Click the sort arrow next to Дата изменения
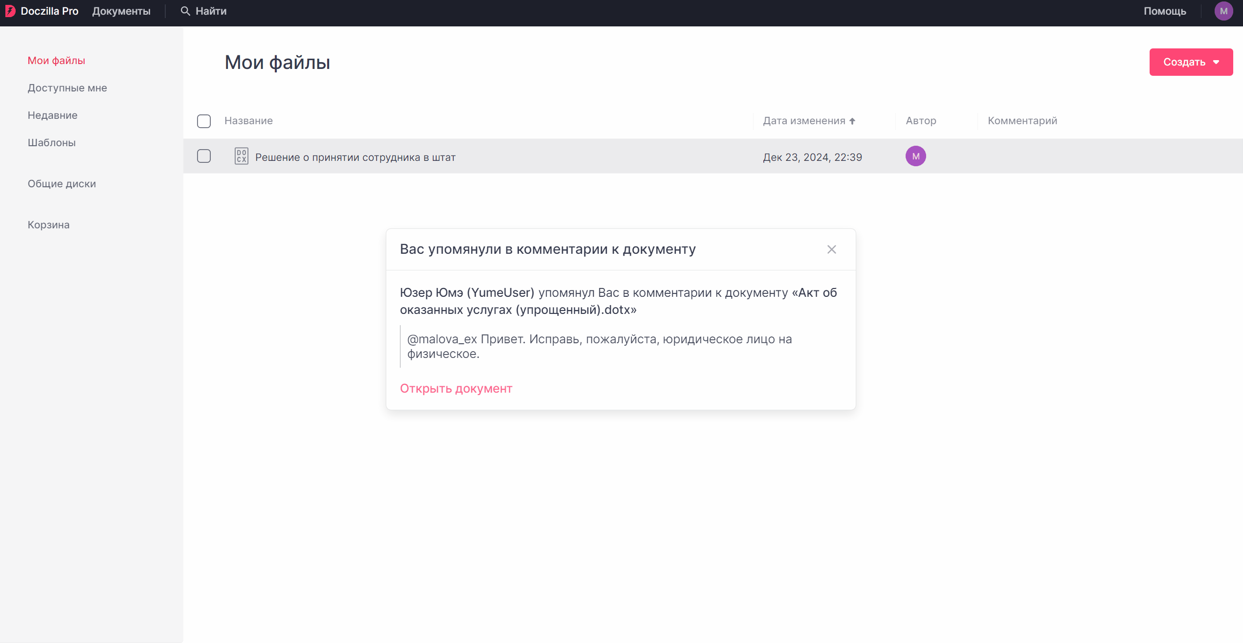This screenshot has width=1243, height=643. point(852,121)
